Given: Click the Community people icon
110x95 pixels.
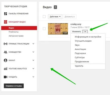Looking at the screenshot, I should click(6, 52).
